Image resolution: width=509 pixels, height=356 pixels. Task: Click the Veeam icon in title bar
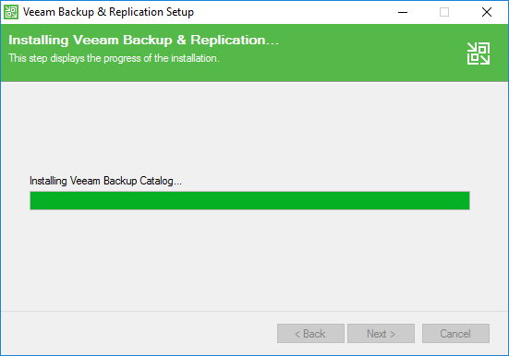coord(11,12)
